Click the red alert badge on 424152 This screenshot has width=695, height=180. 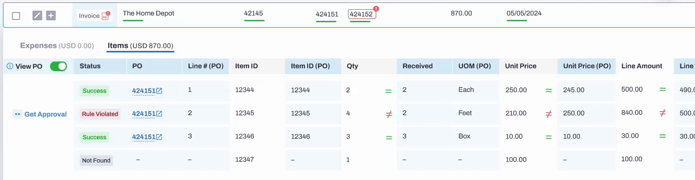pyautogui.click(x=377, y=9)
